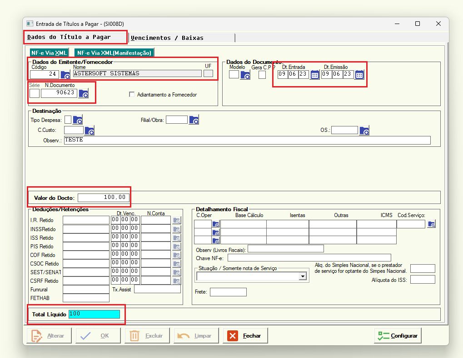Click the UF field

coord(208,73)
